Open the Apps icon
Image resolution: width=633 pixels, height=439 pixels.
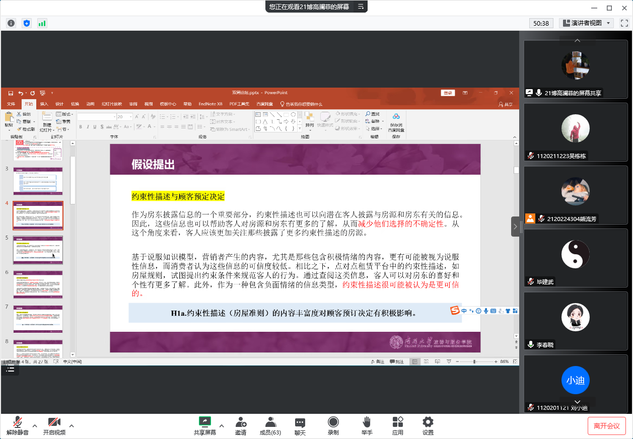(398, 425)
